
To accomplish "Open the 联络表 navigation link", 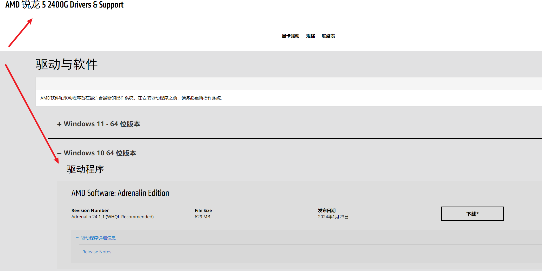I will pyautogui.click(x=328, y=36).
